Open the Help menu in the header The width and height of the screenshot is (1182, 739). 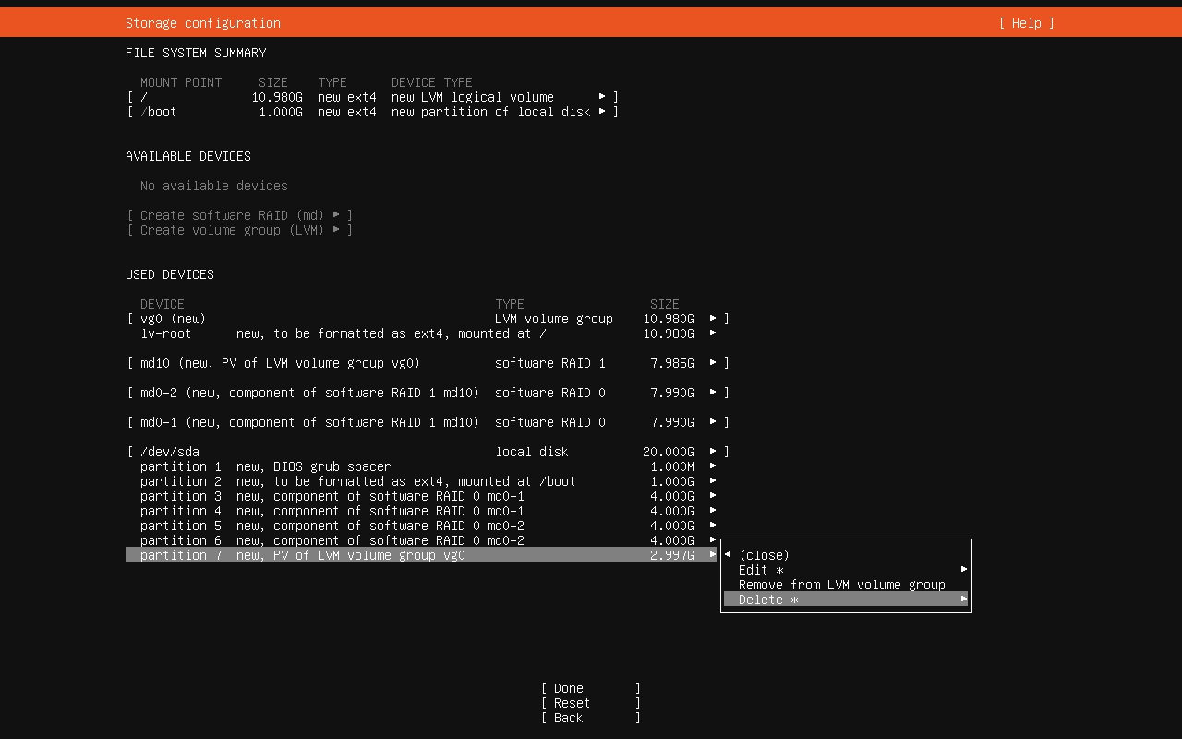[1026, 23]
